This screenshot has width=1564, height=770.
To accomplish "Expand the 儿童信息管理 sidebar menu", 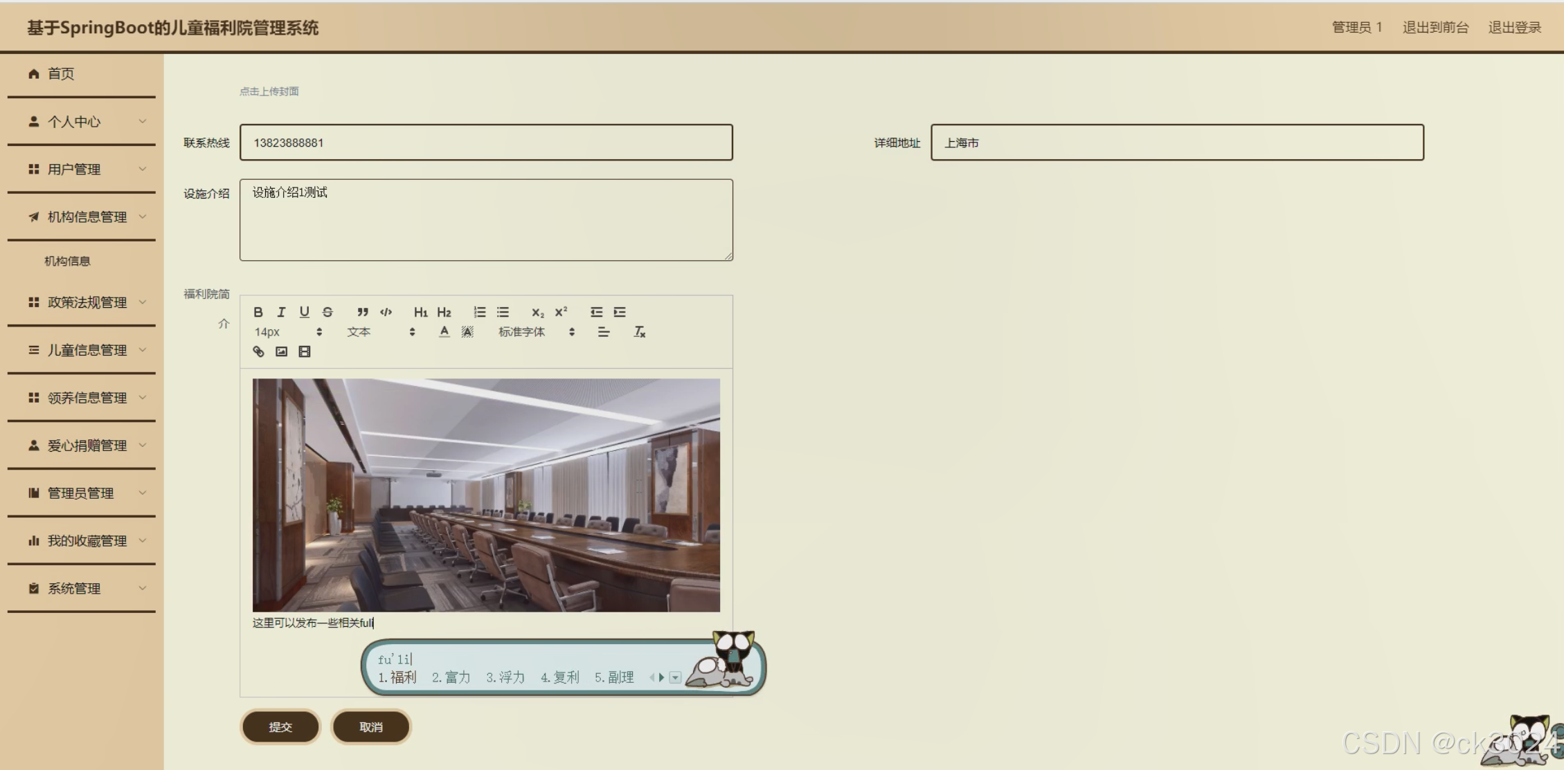I will (87, 350).
